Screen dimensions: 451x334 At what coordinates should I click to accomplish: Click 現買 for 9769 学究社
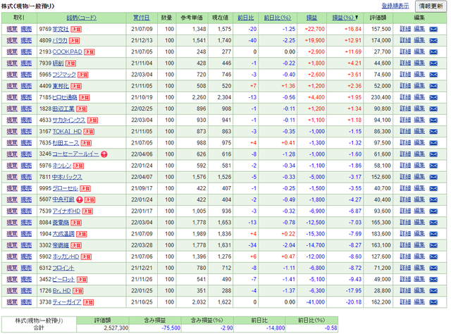[x=12, y=29]
